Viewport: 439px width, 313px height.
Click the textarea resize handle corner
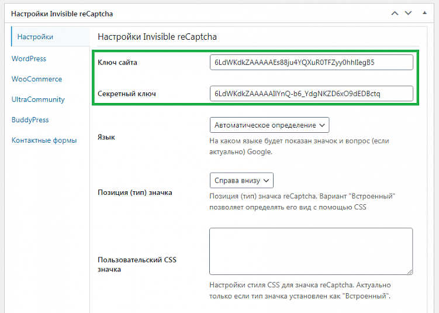(410, 272)
